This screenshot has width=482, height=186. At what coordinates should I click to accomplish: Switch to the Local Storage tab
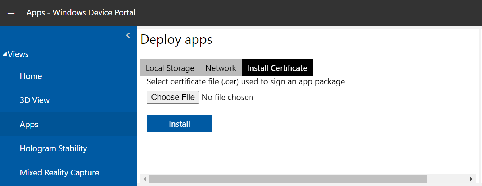tap(170, 68)
